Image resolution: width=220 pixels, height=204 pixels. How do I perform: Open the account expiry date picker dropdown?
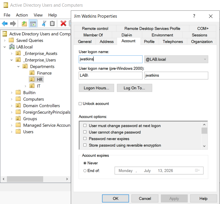(x=197, y=170)
